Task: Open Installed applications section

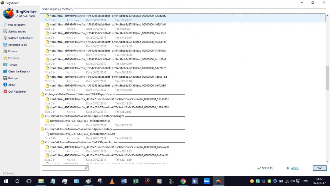Action: coord(18,38)
